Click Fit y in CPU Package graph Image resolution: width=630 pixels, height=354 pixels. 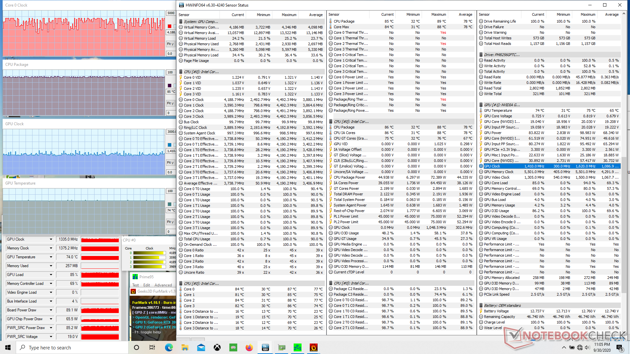(170, 103)
